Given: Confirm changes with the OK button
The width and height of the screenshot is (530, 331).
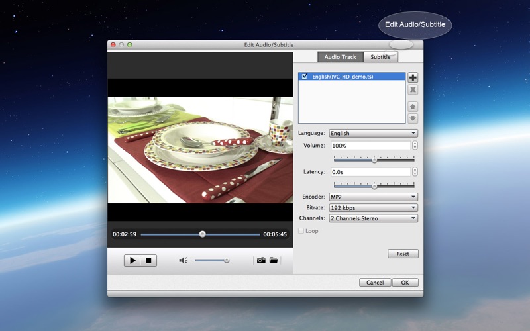Looking at the screenshot, I should (405, 283).
